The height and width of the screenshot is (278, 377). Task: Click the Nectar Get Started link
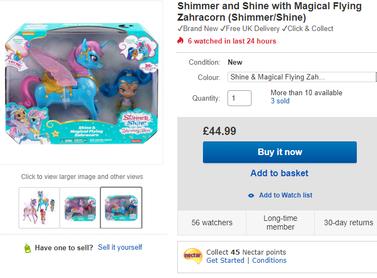click(225, 261)
